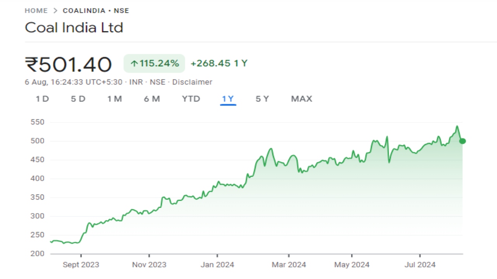This screenshot has height=279, width=497.
Task: Open the HOME breadcrumb link
Action: [36, 11]
